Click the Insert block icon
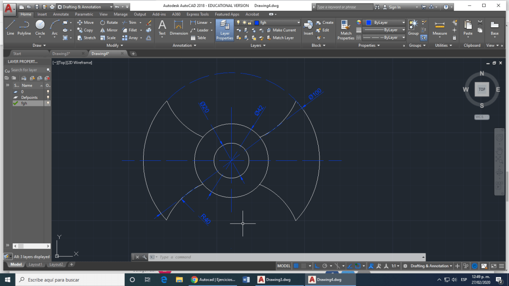The height and width of the screenshot is (286, 509). click(x=308, y=27)
